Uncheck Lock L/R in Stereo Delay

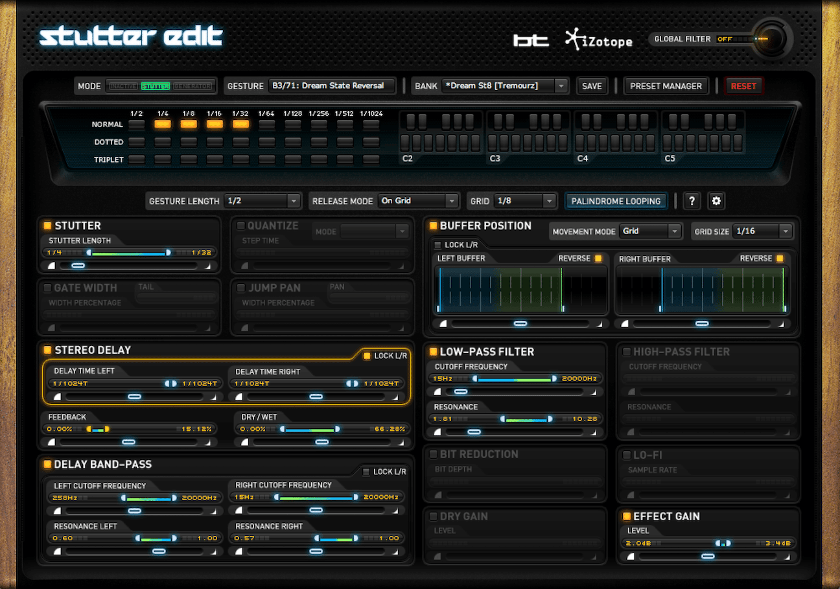click(367, 356)
